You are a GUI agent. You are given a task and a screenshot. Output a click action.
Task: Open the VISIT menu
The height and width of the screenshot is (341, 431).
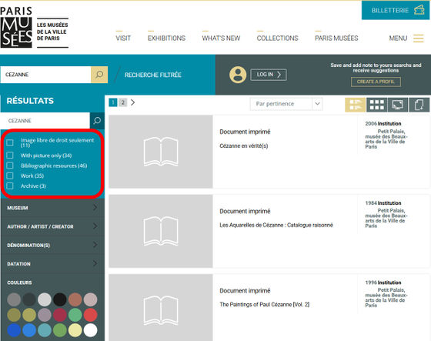pyautogui.click(x=123, y=38)
